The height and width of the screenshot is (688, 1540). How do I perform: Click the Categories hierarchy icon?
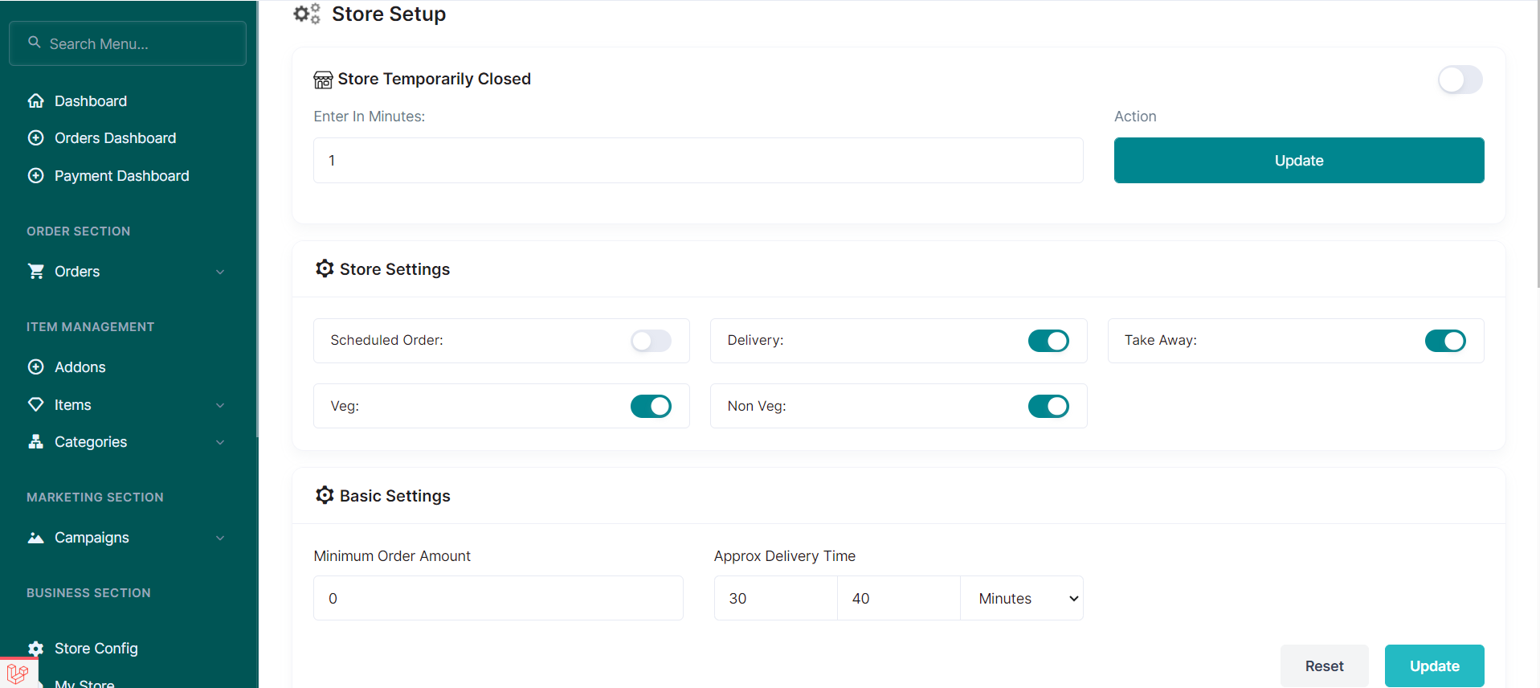[x=36, y=442]
